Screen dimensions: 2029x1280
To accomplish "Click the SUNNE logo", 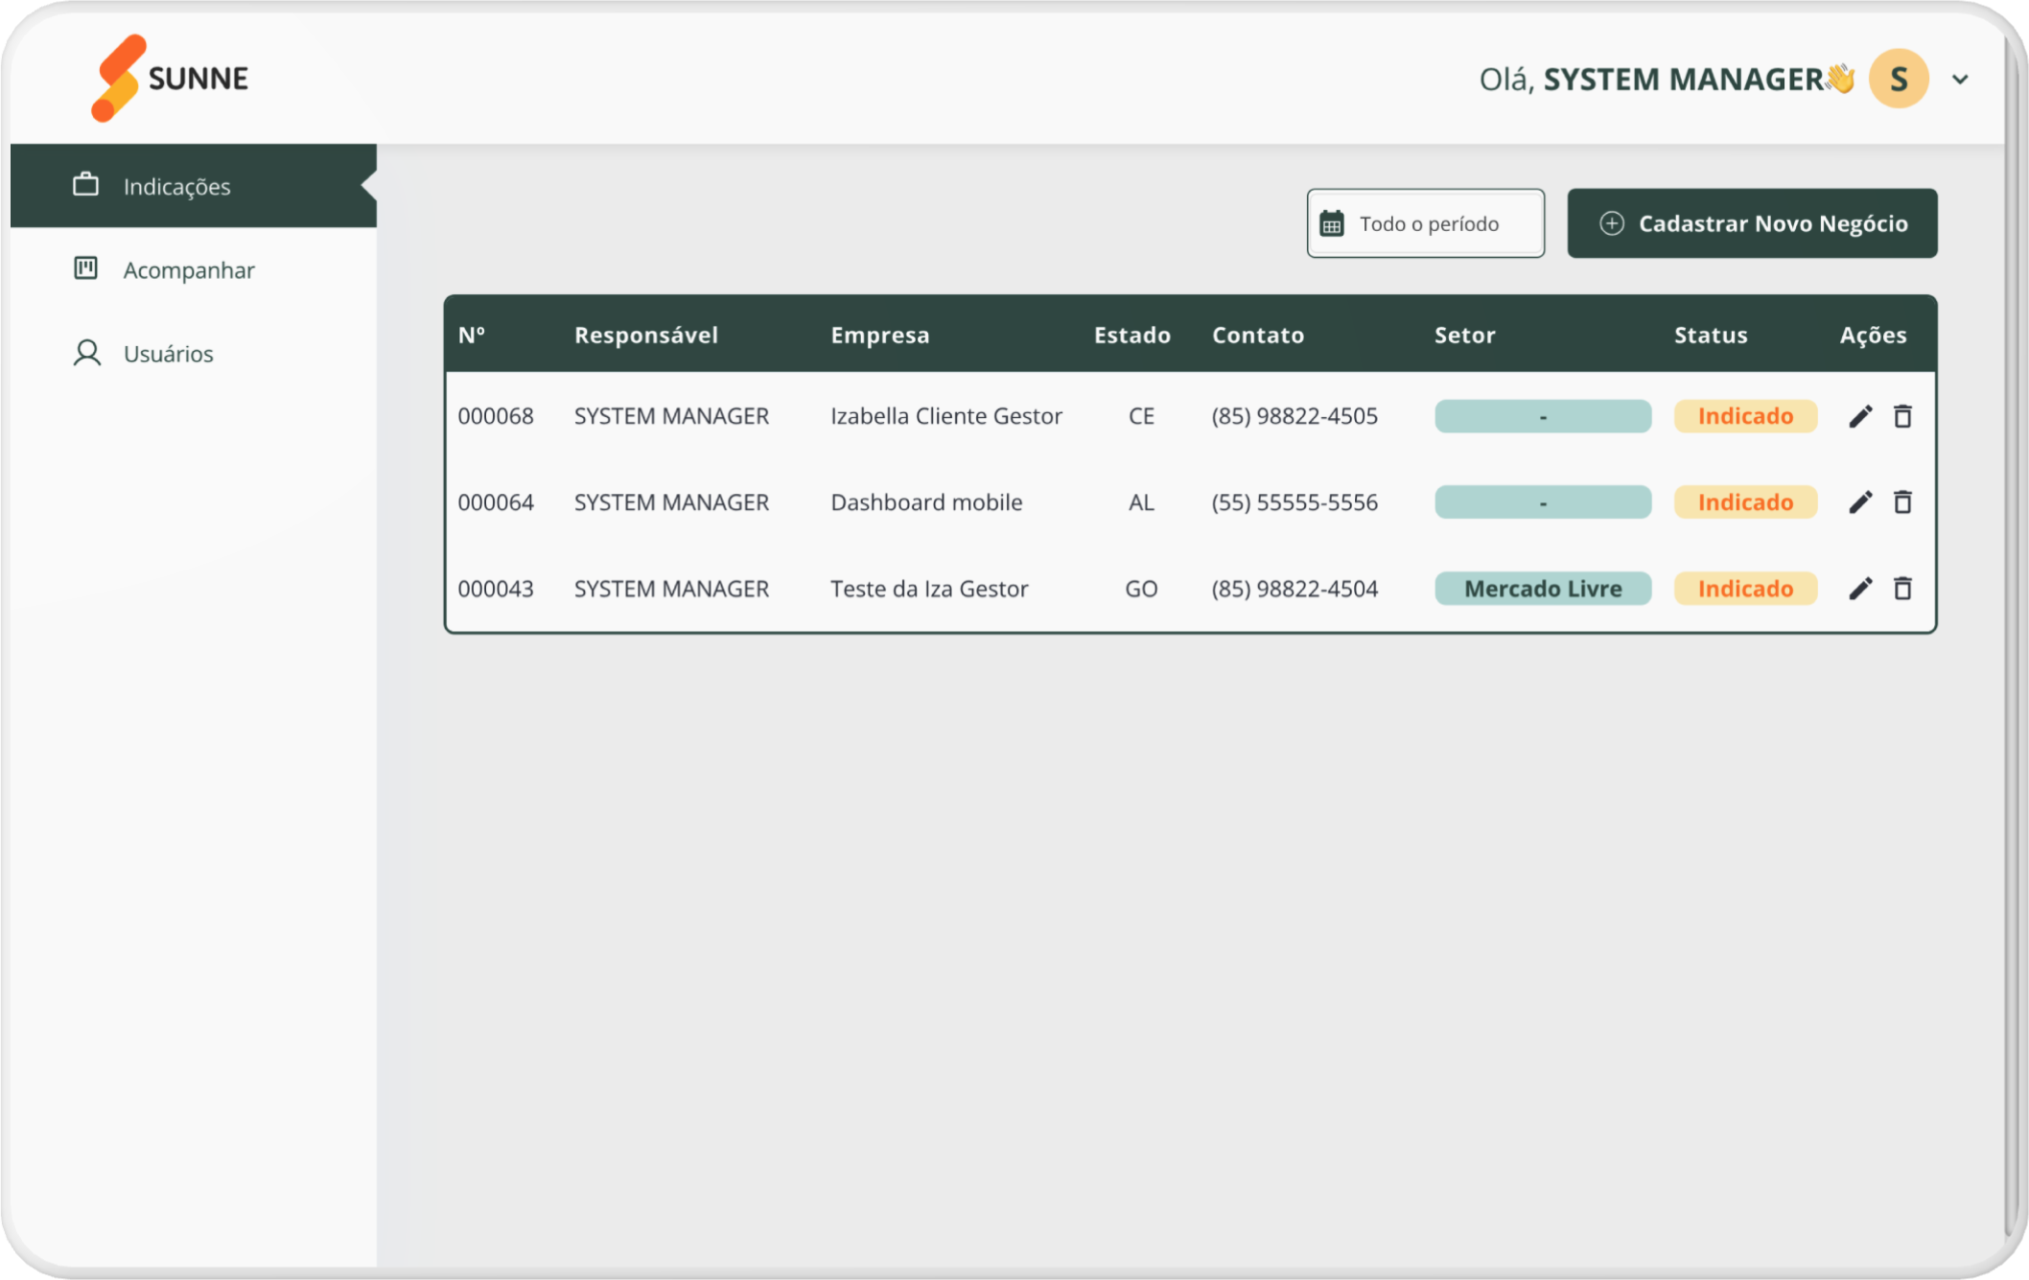I will 170,78.
